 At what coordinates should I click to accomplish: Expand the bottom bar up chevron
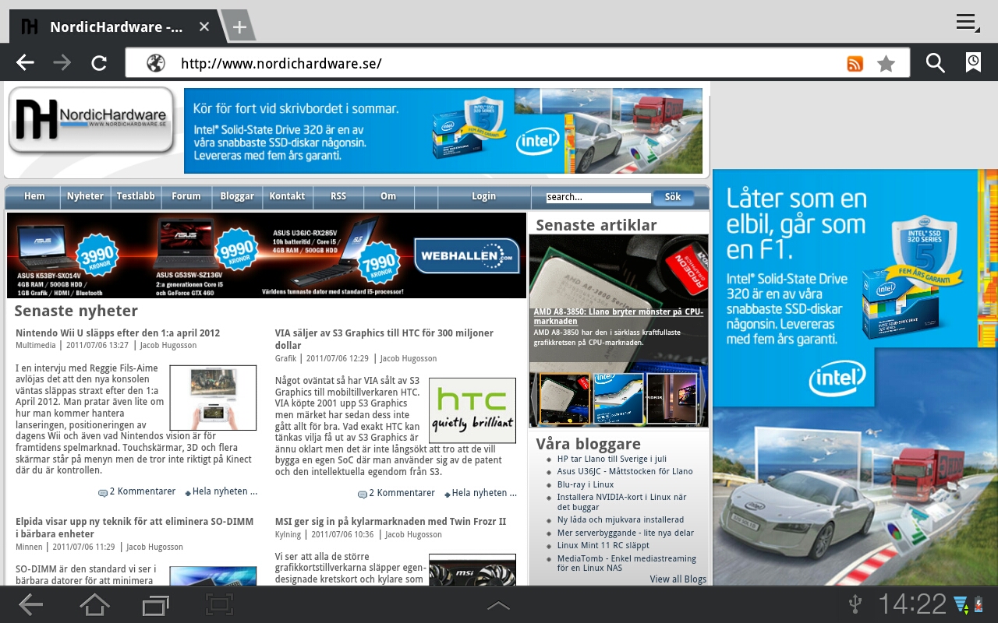(498, 605)
